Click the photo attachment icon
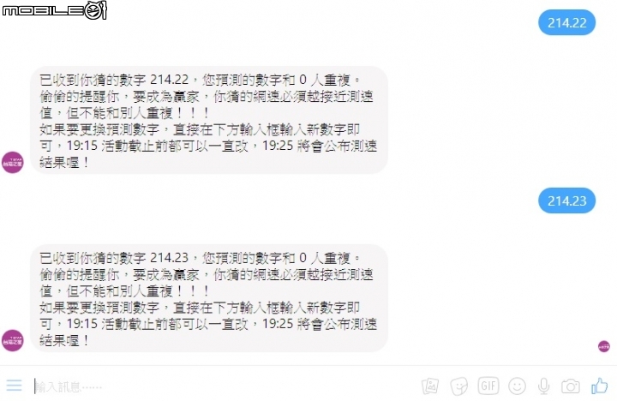The image size is (617, 401). click(430, 386)
